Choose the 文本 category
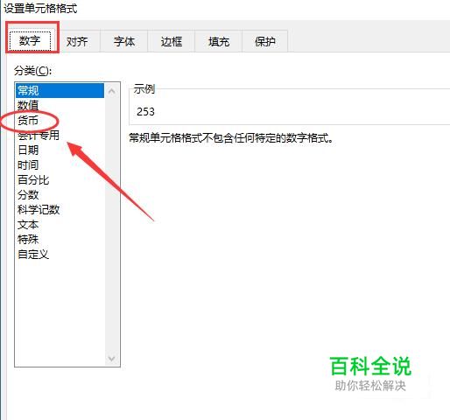Image resolution: width=450 pixels, height=420 pixels. pyautogui.click(x=60, y=224)
